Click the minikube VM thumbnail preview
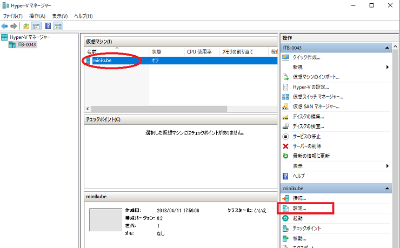Screen dimensions: 400x248 click(105, 220)
